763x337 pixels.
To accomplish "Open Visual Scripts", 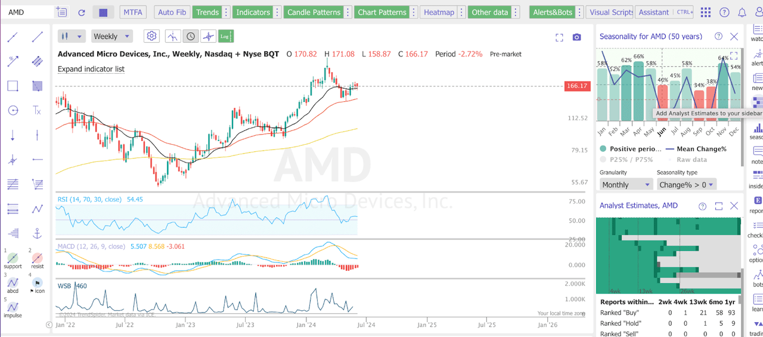I will 610,13.
